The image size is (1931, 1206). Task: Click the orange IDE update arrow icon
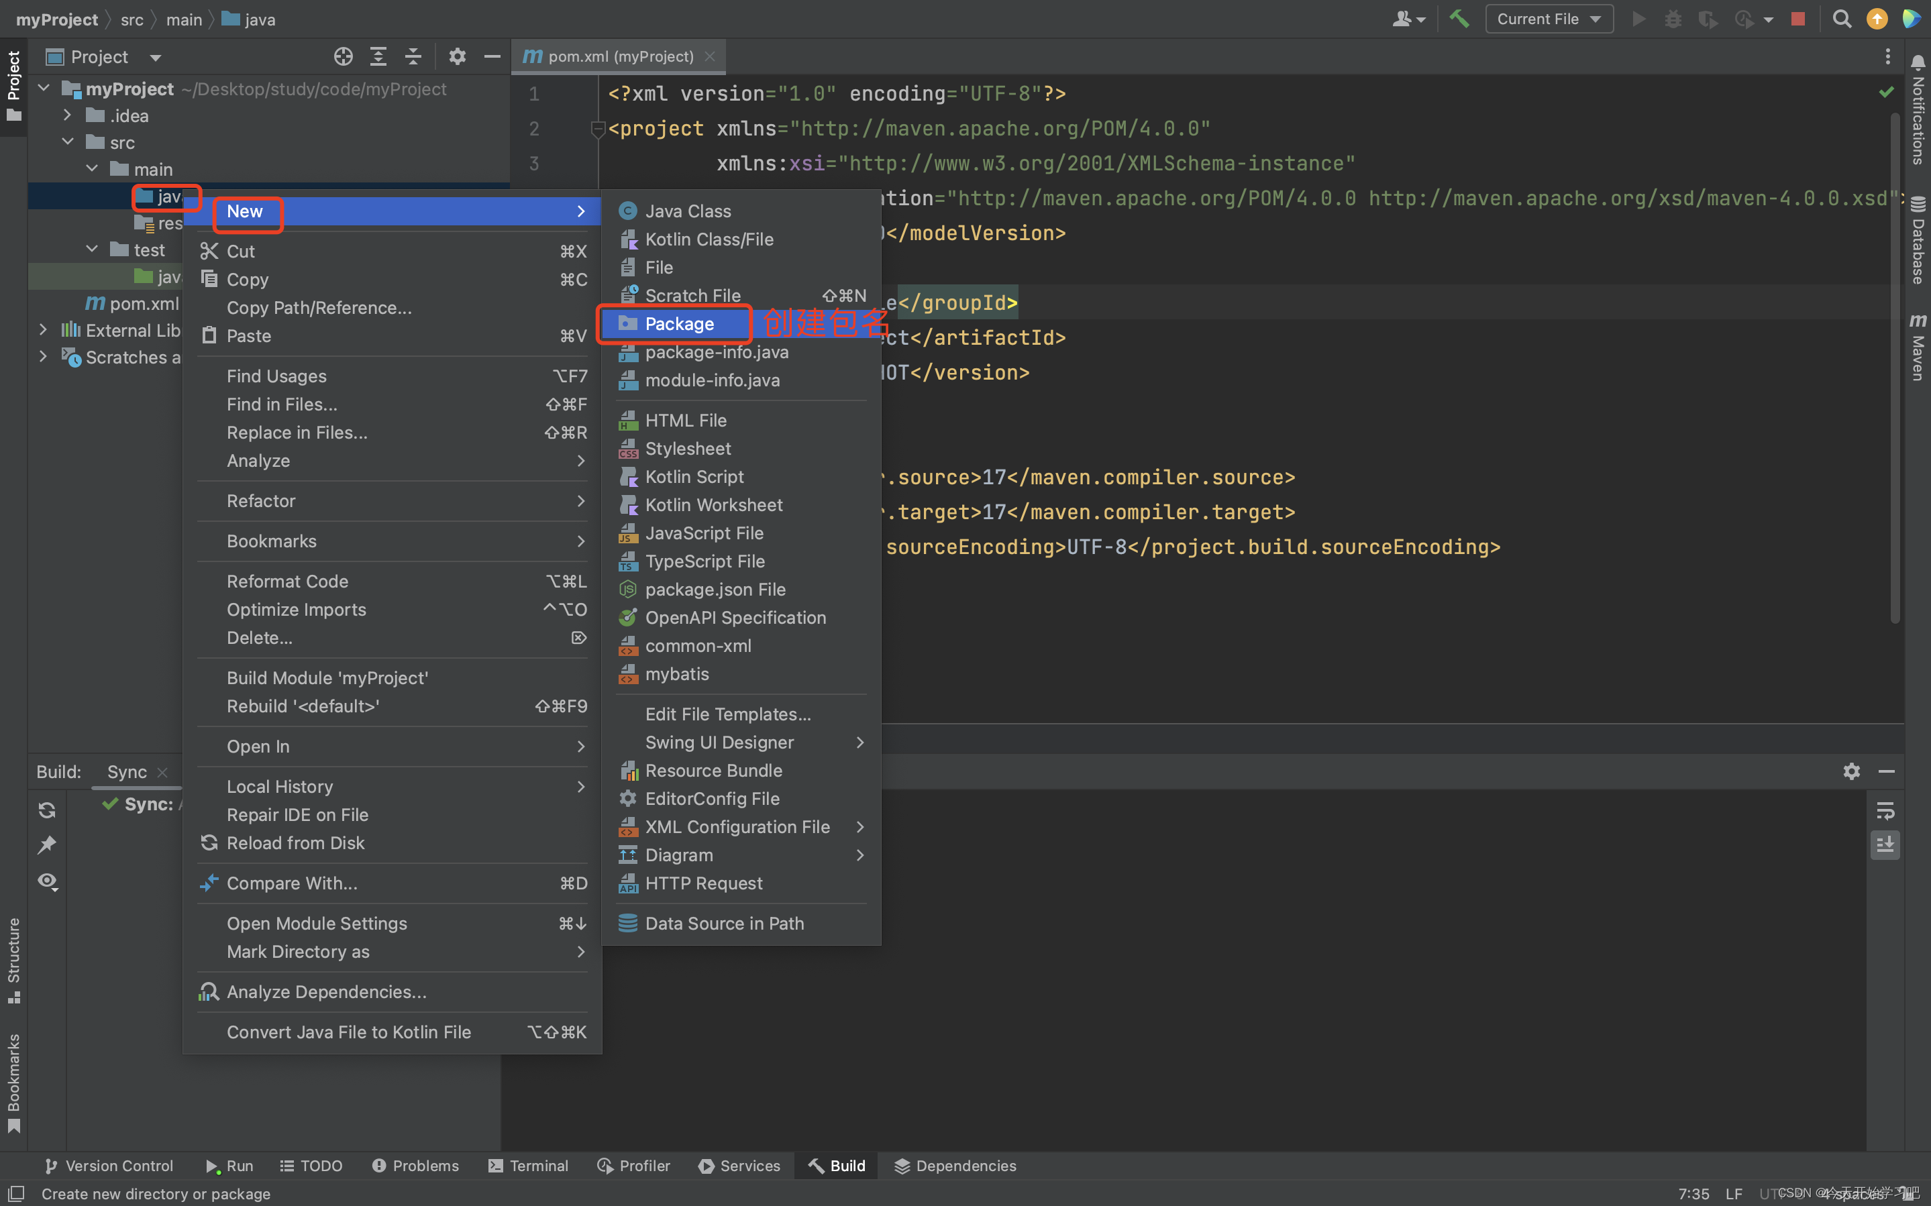coord(1877,18)
